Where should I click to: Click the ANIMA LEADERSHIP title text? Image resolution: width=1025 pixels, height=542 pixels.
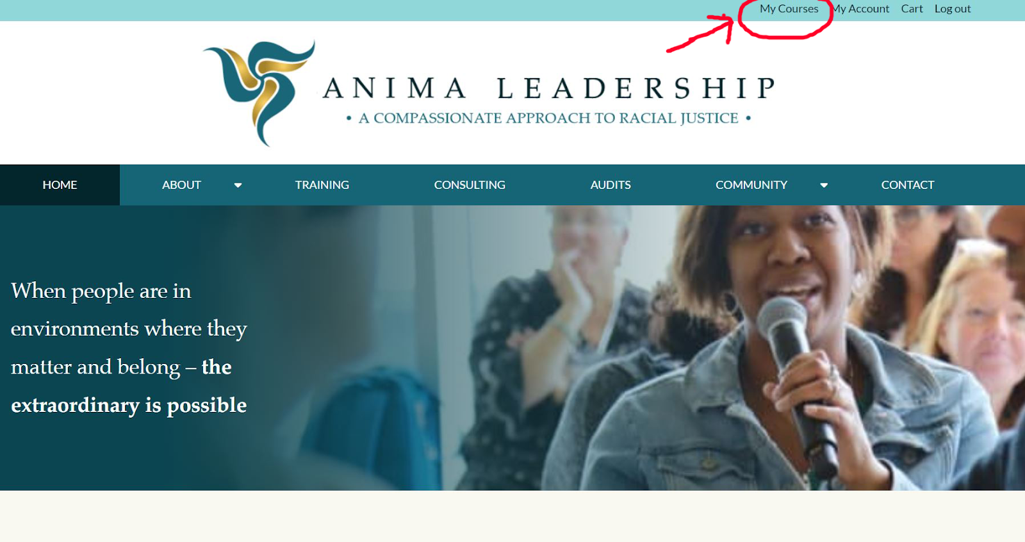[550, 88]
